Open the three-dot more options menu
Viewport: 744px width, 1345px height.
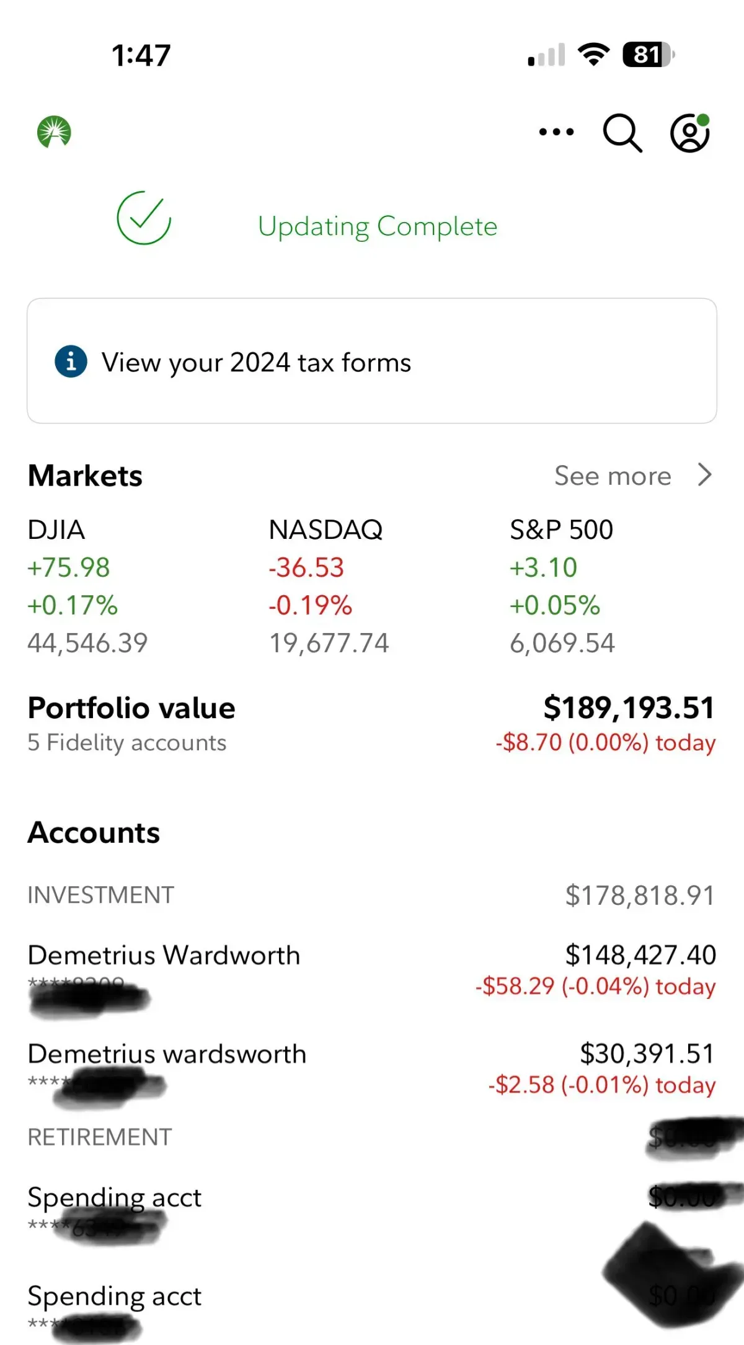pos(556,131)
